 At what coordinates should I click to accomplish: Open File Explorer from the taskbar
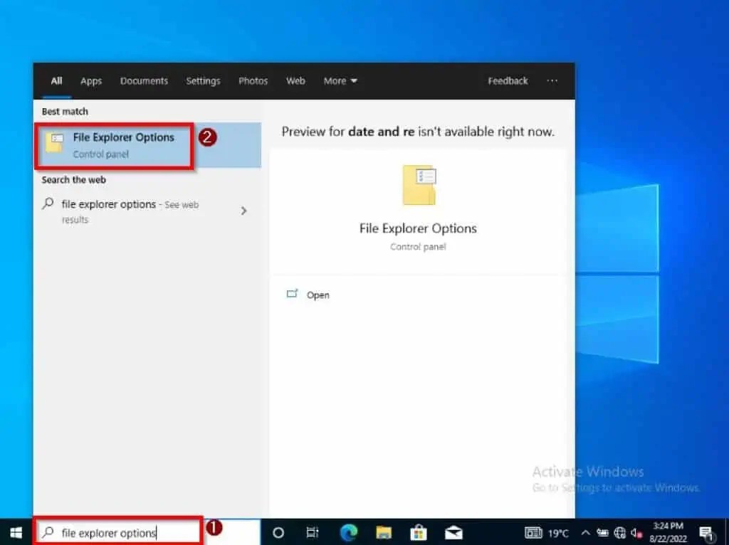[384, 532]
